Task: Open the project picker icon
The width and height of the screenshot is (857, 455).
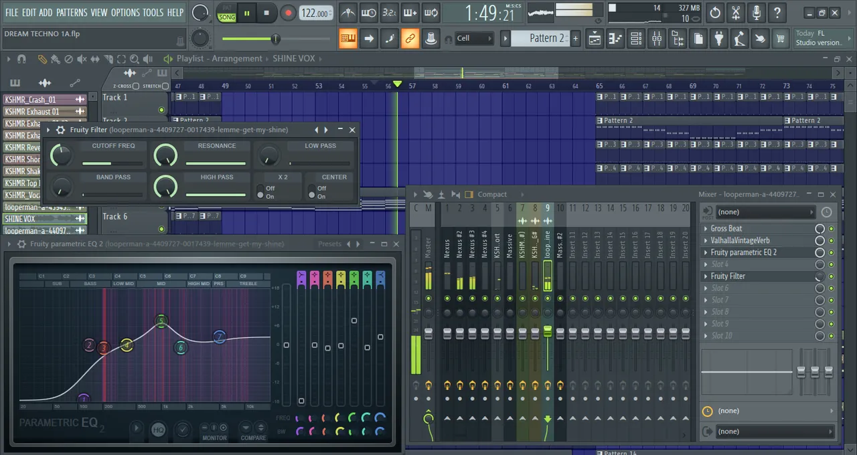Action: pyautogui.click(x=698, y=39)
